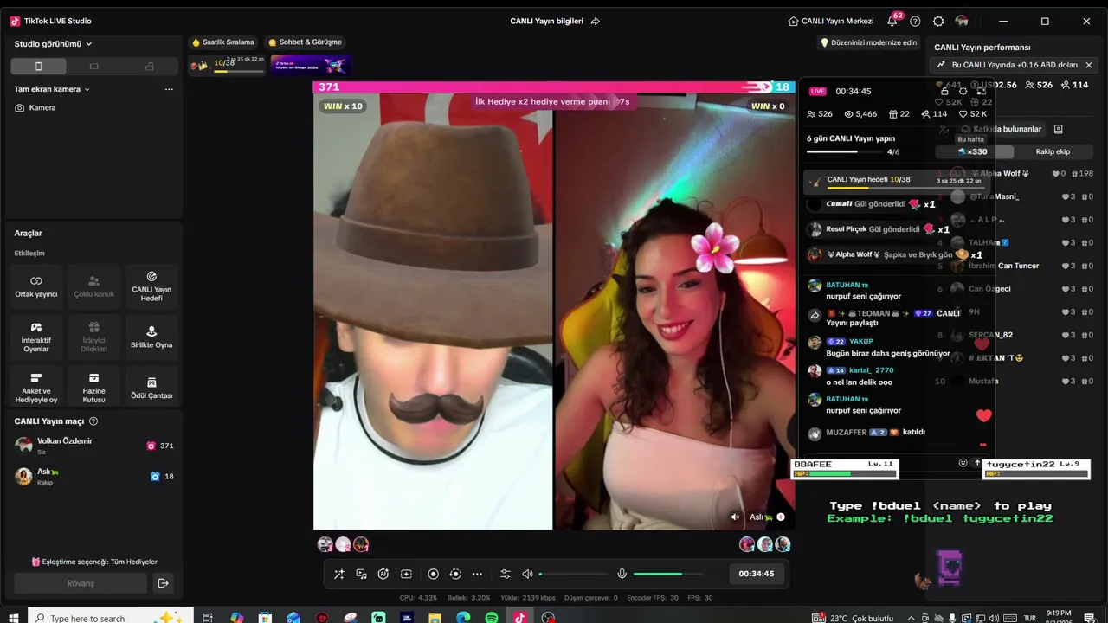Open the media and music tool
The width and height of the screenshot is (1108, 623).
point(361,574)
